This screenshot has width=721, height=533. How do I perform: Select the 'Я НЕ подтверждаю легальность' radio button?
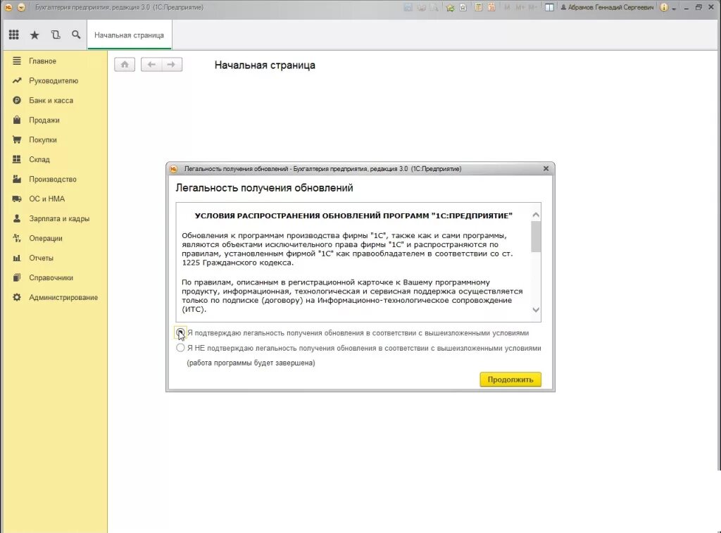coord(180,348)
